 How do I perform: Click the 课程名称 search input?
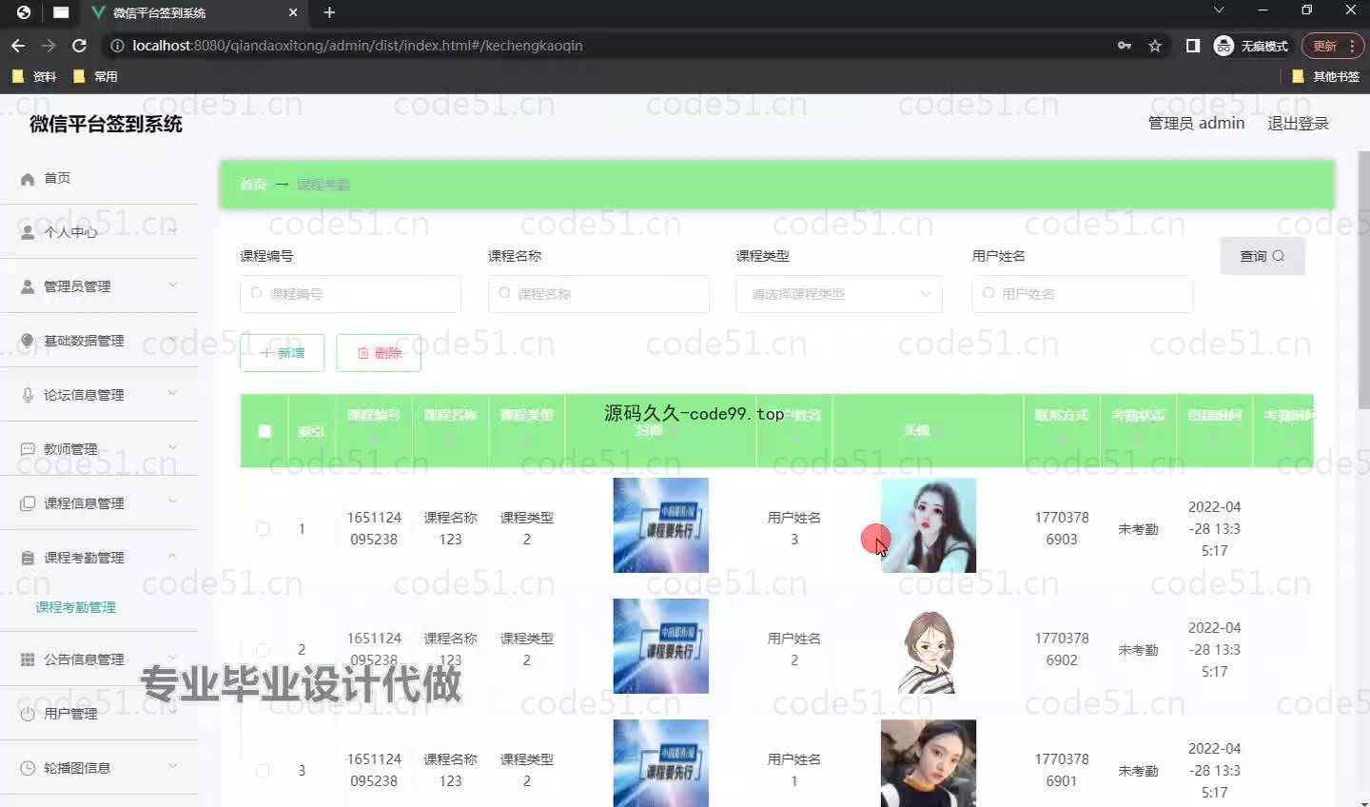(598, 294)
